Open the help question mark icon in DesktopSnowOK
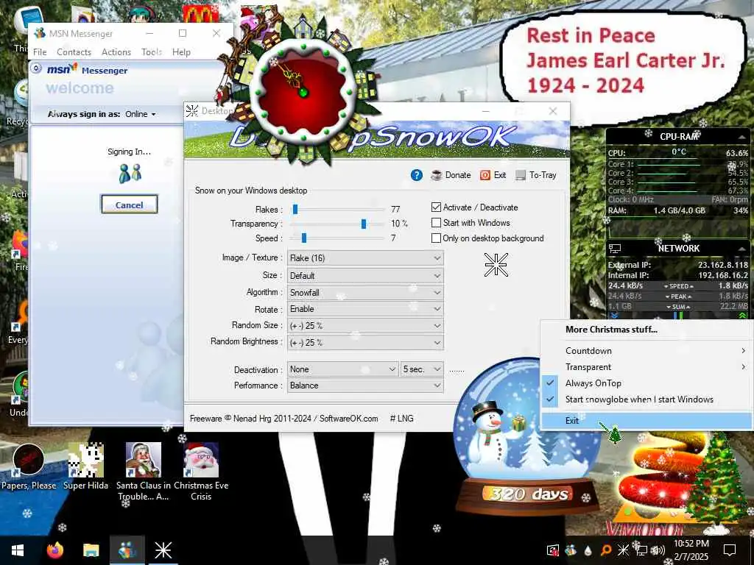This screenshot has width=754, height=565. tap(417, 175)
